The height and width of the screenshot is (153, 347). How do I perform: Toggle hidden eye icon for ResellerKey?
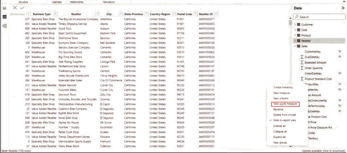coord(340,90)
